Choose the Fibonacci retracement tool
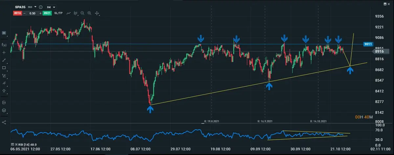The width and height of the screenshot is (394, 155). [x=4, y=76]
